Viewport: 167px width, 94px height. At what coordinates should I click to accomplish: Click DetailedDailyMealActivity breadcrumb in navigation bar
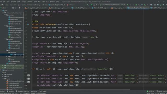tap(57, 5)
